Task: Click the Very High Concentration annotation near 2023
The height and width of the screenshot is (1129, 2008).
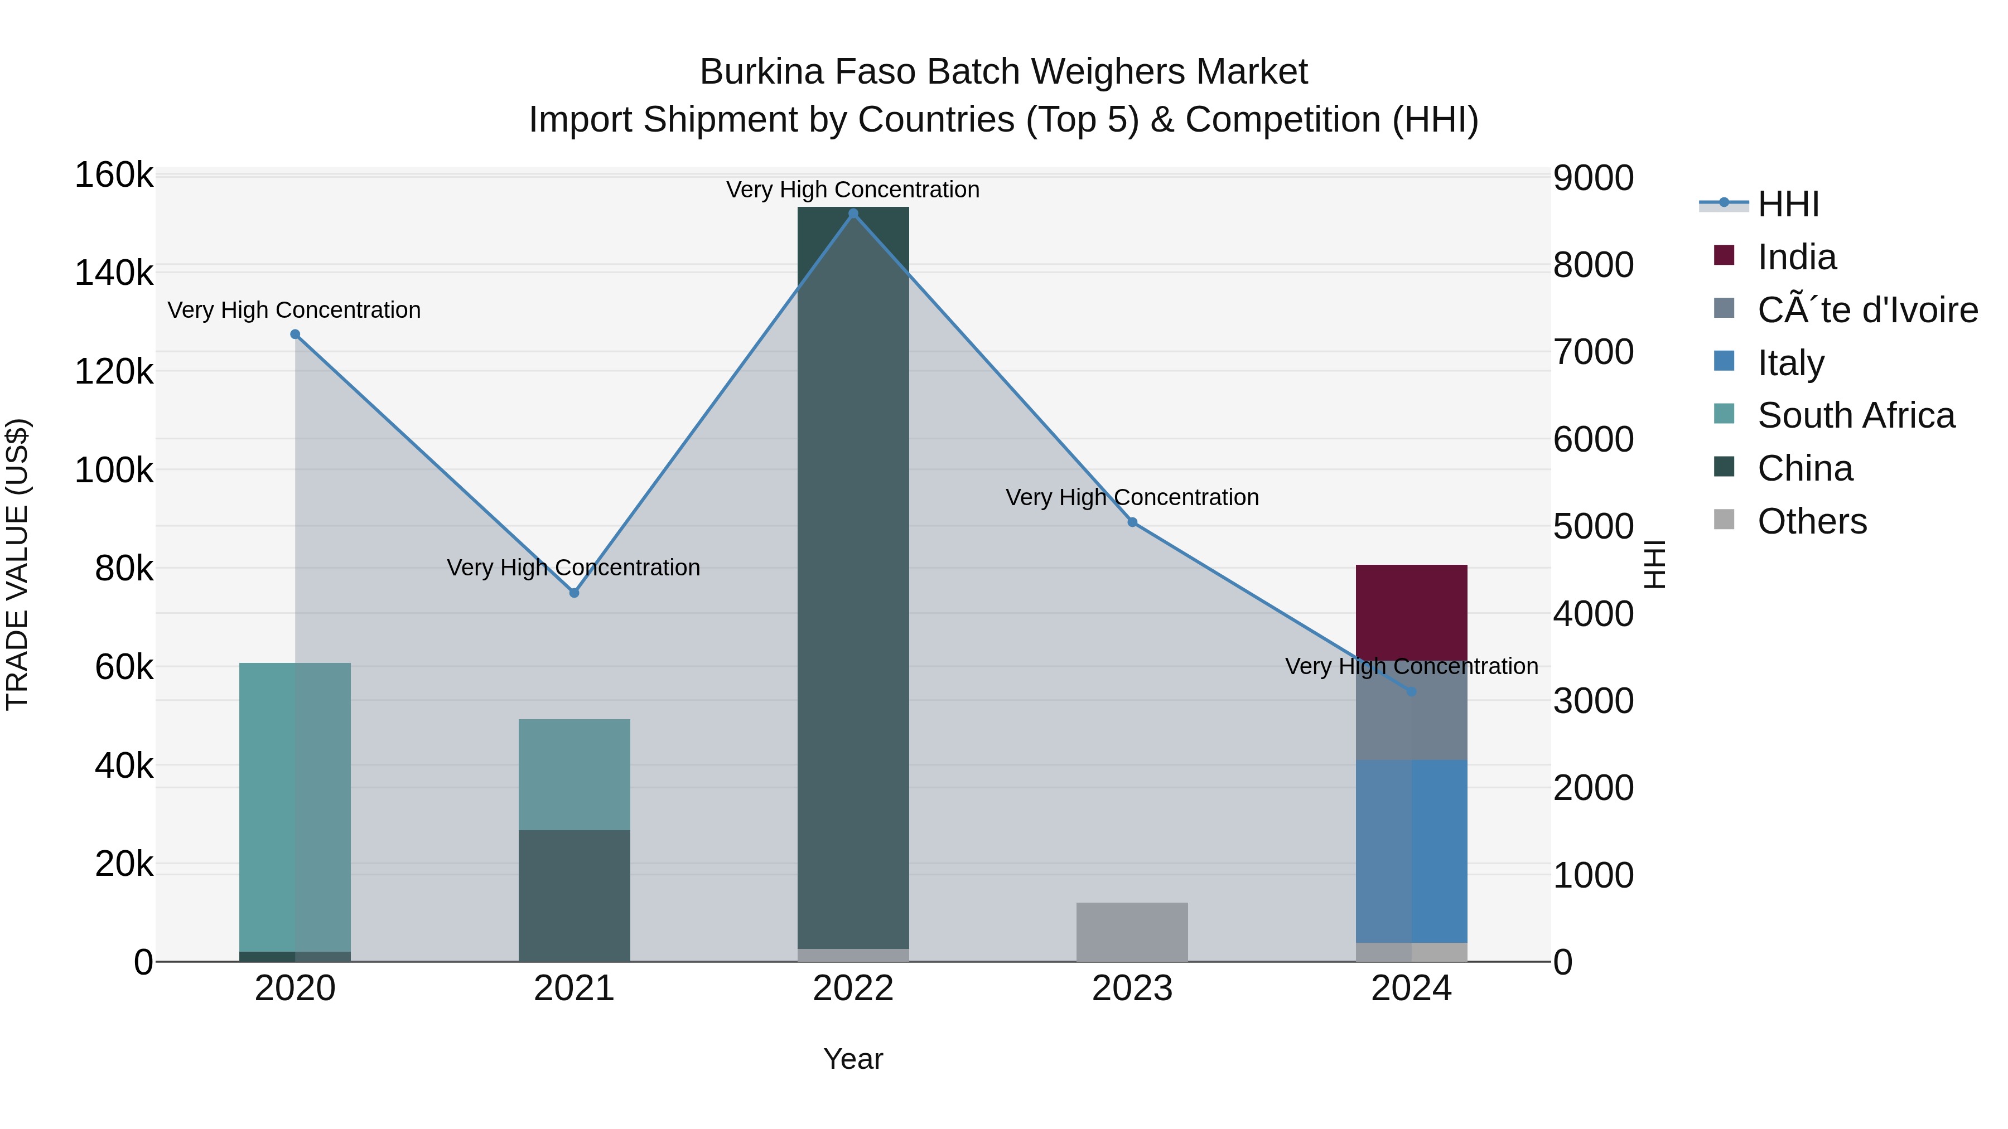Action: (1133, 497)
